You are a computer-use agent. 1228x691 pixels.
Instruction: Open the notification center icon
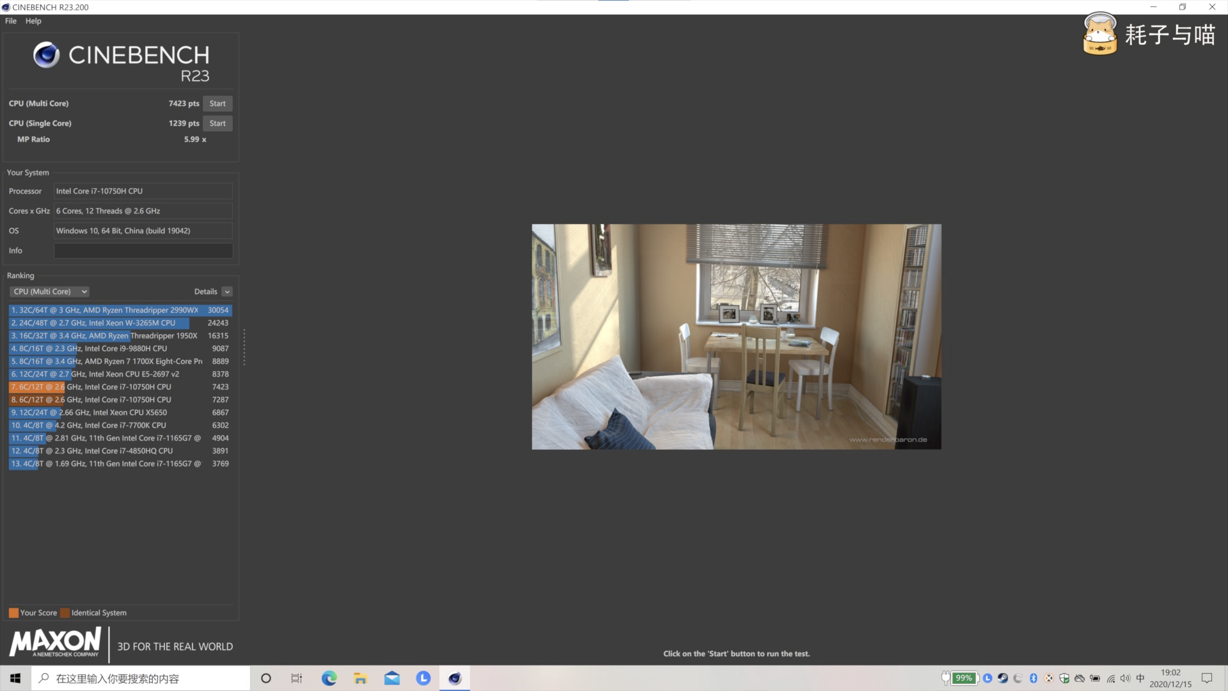click(x=1207, y=678)
